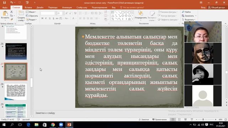Select slide 28 thumbnail
This screenshot has width=228, height=128.
click(16, 92)
